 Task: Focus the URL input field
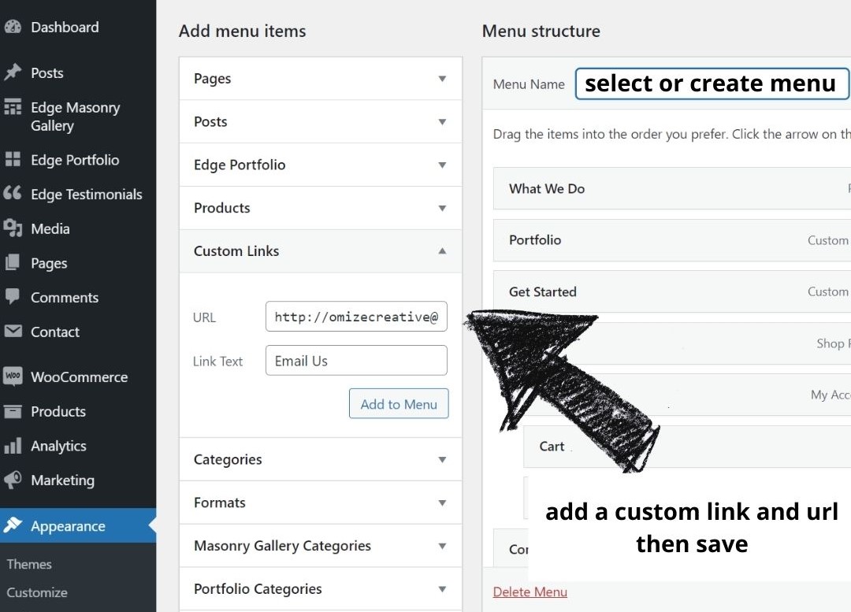(x=357, y=317)
